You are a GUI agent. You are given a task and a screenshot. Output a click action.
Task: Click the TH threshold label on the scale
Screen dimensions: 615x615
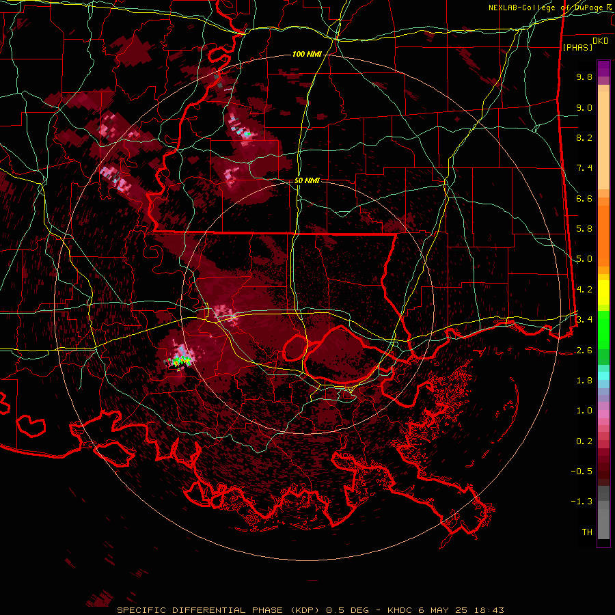click(587, 532)
